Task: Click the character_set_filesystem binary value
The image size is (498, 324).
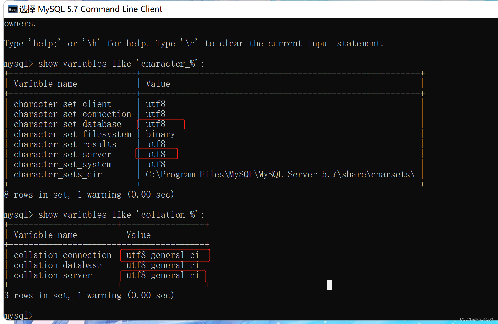Action: [x=160, y=134]
